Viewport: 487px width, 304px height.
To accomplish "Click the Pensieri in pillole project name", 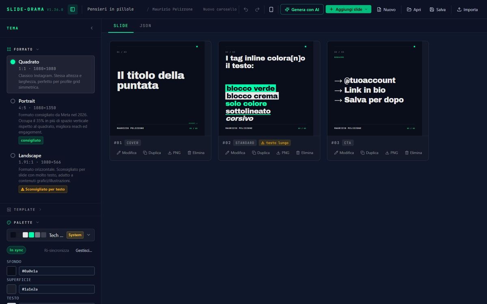I will [x=110, y=9].
